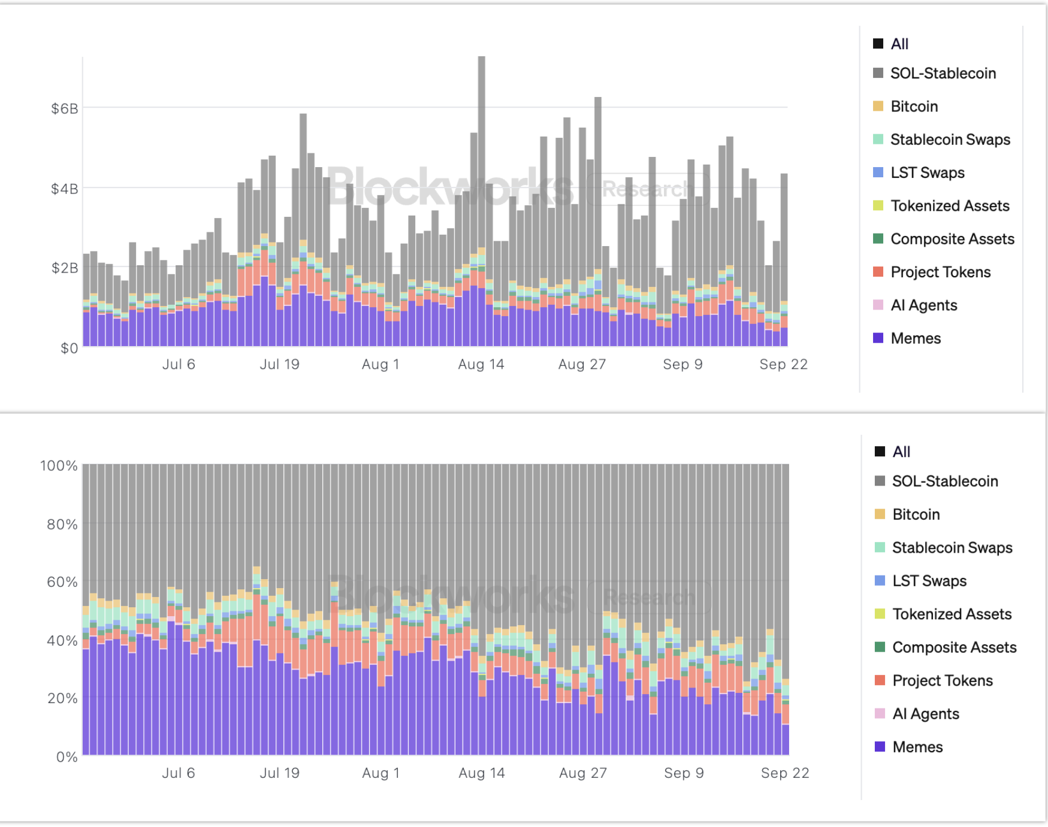
Task: Click Tokenized Assets yellow icon in dollar-volume legend
Action: click(x=878, y=206)
